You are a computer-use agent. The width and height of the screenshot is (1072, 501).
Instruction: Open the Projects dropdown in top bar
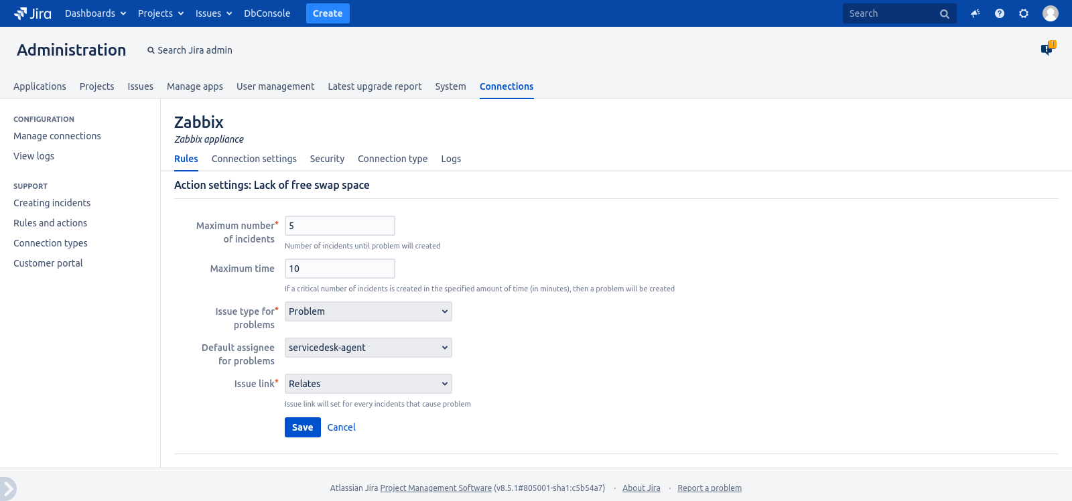[x=161, y=13]
